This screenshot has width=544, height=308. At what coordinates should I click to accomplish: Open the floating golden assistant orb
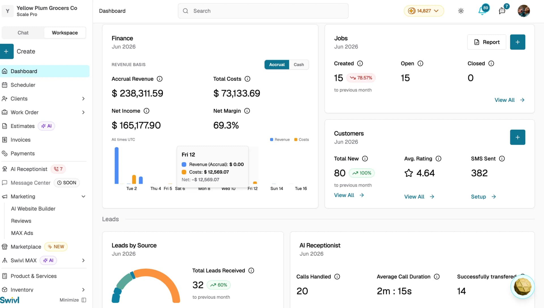pos(522,286)
